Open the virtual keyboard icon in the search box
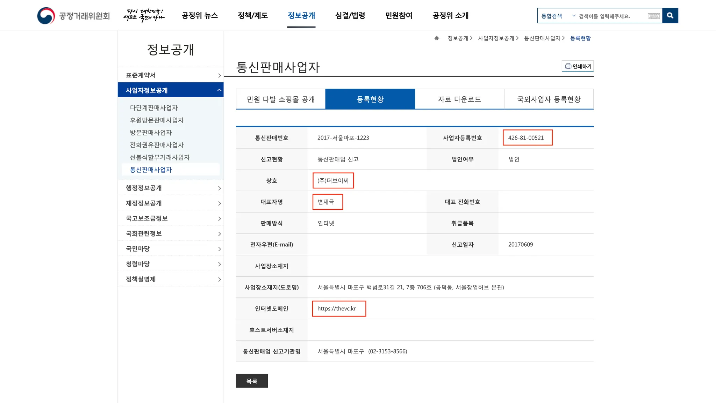 coord(653,16)
